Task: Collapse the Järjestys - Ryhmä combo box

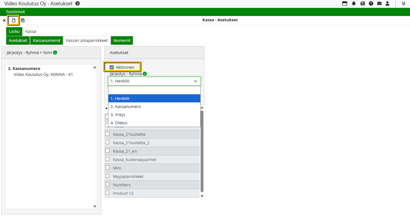Action: point(195,81)
